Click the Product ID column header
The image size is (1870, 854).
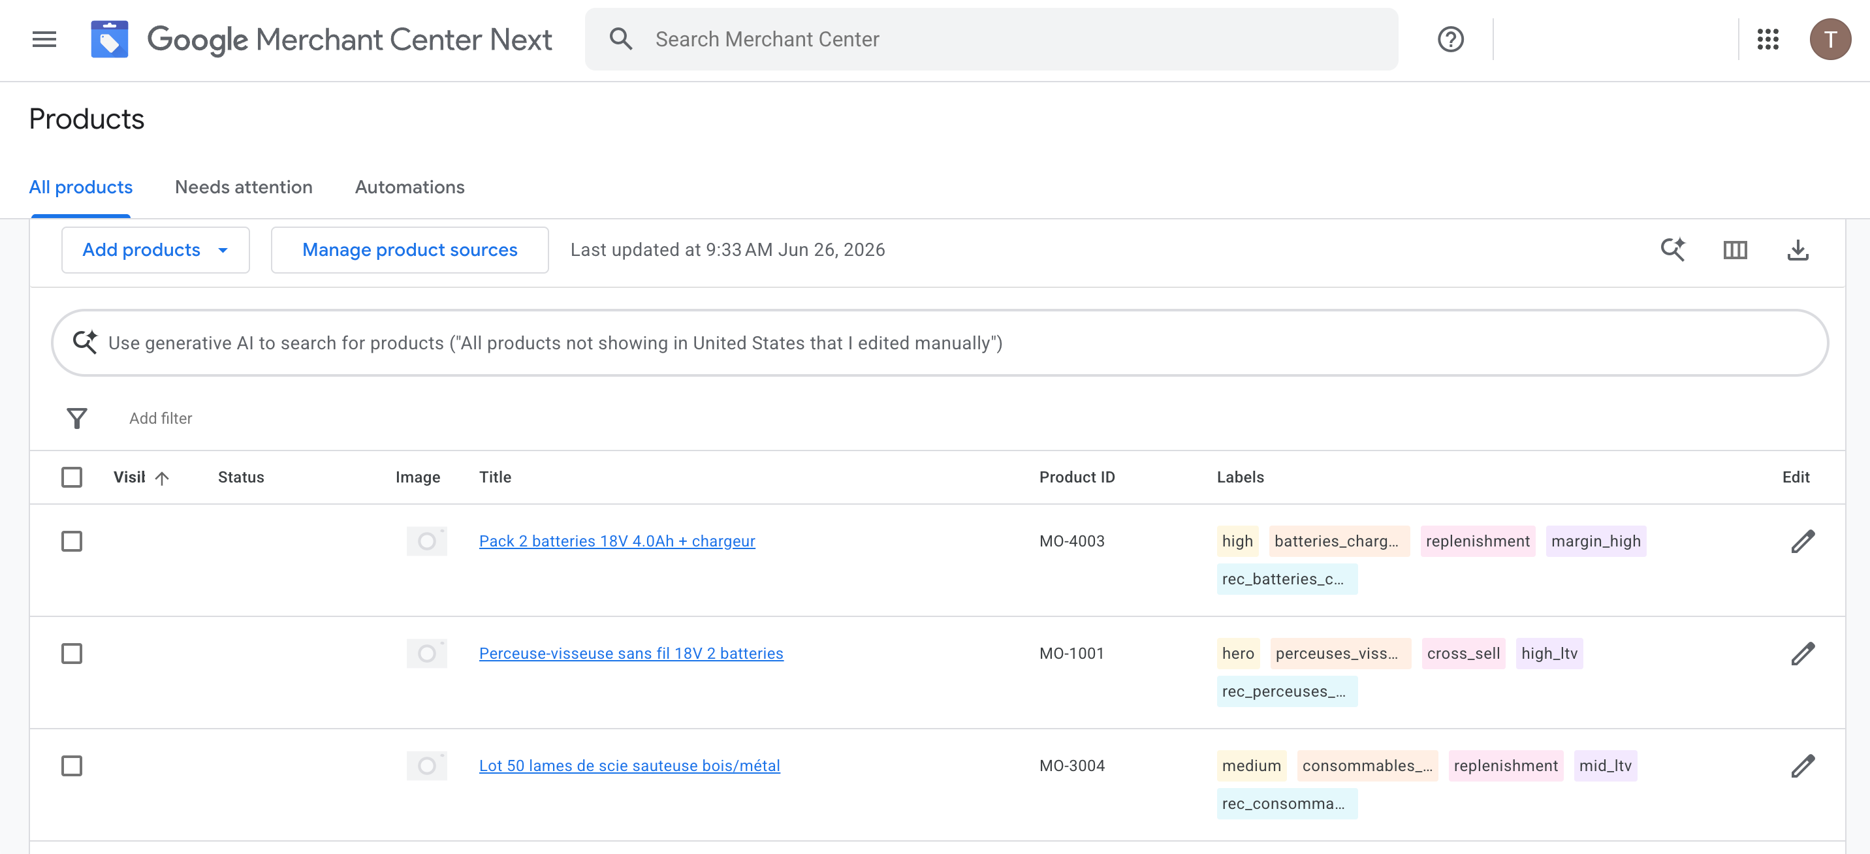click(1077, 477)
